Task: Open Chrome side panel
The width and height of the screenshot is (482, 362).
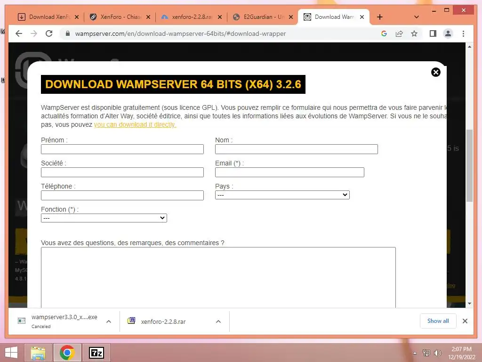Action: coord(433,33)
